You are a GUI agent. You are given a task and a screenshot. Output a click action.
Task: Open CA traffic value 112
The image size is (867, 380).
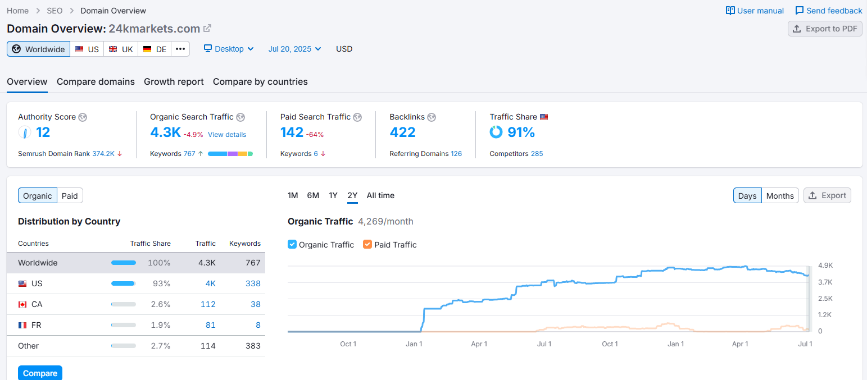(x=208, y=304)
